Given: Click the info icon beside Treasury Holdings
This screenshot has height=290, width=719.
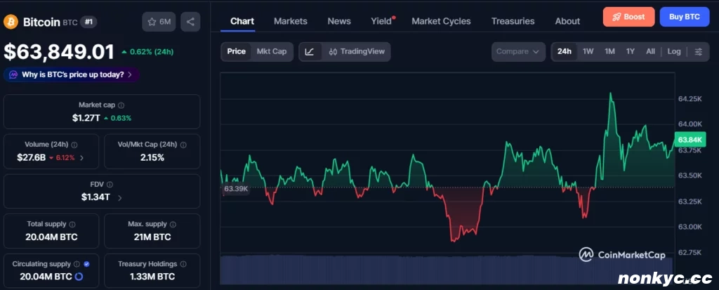Looking at the screenshot, I should coord(183,264).
